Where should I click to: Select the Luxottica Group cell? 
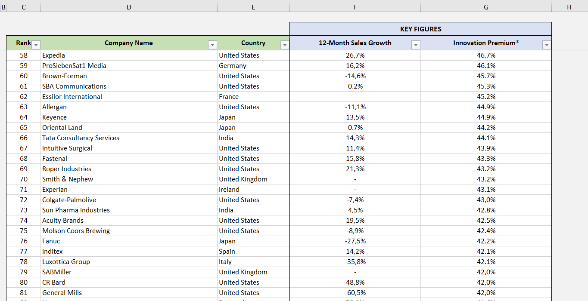tap(129, 262)
